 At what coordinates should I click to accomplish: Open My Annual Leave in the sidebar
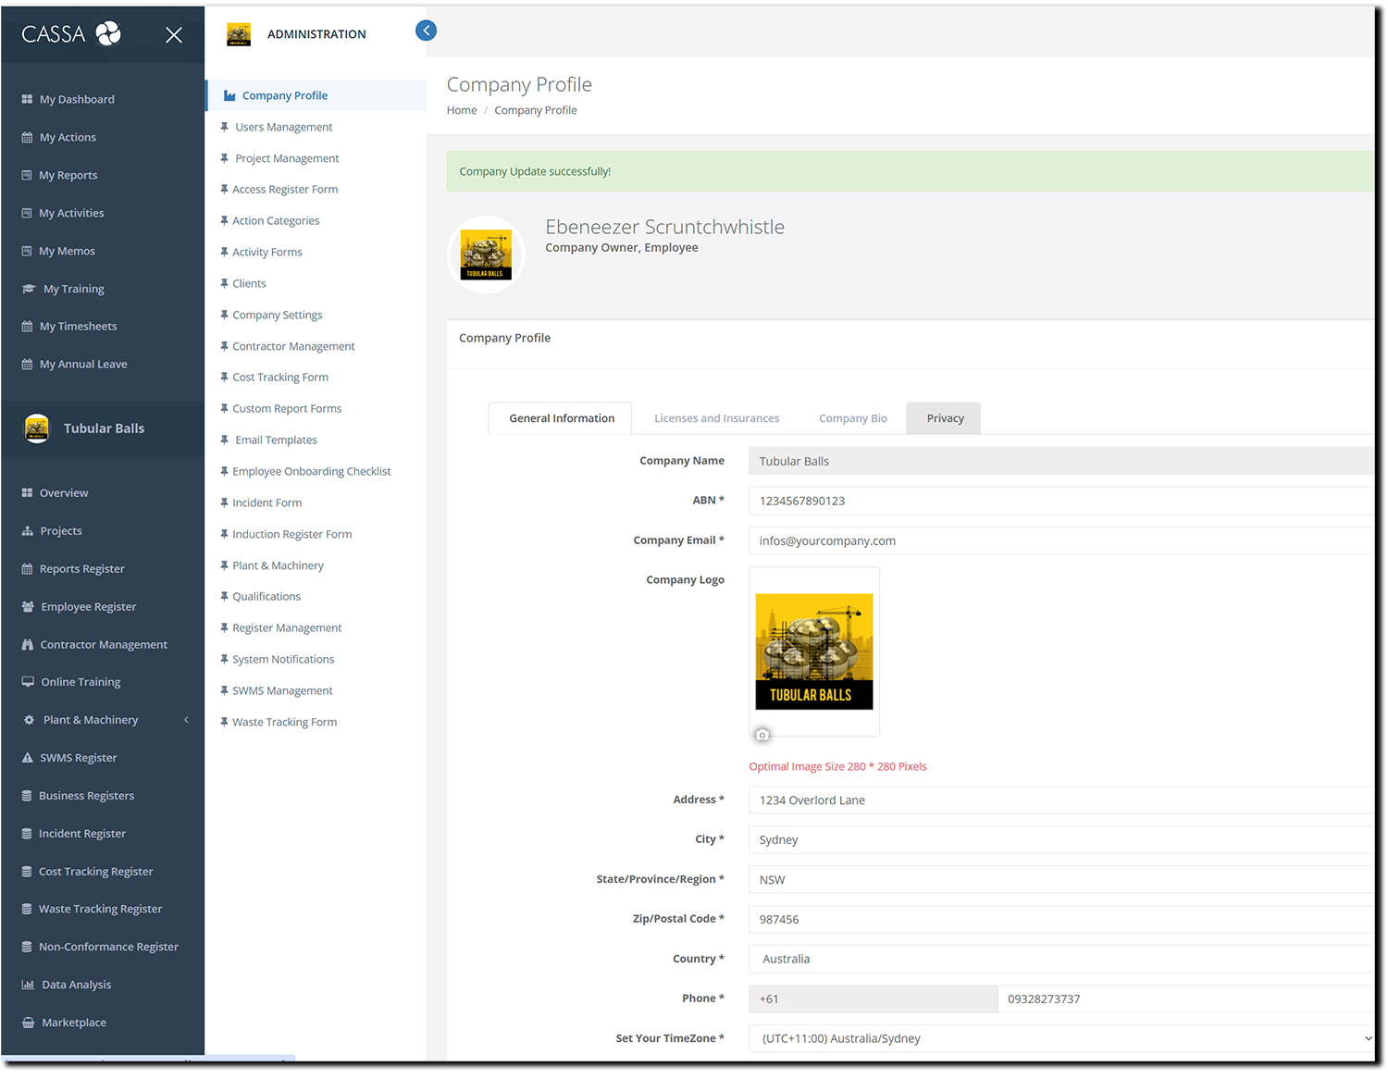coord(83,365)
